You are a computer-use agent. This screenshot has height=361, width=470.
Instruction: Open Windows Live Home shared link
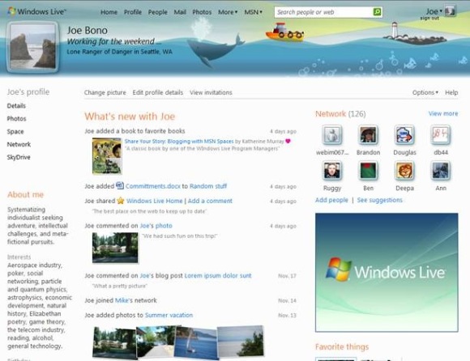[x=154, y=201]
